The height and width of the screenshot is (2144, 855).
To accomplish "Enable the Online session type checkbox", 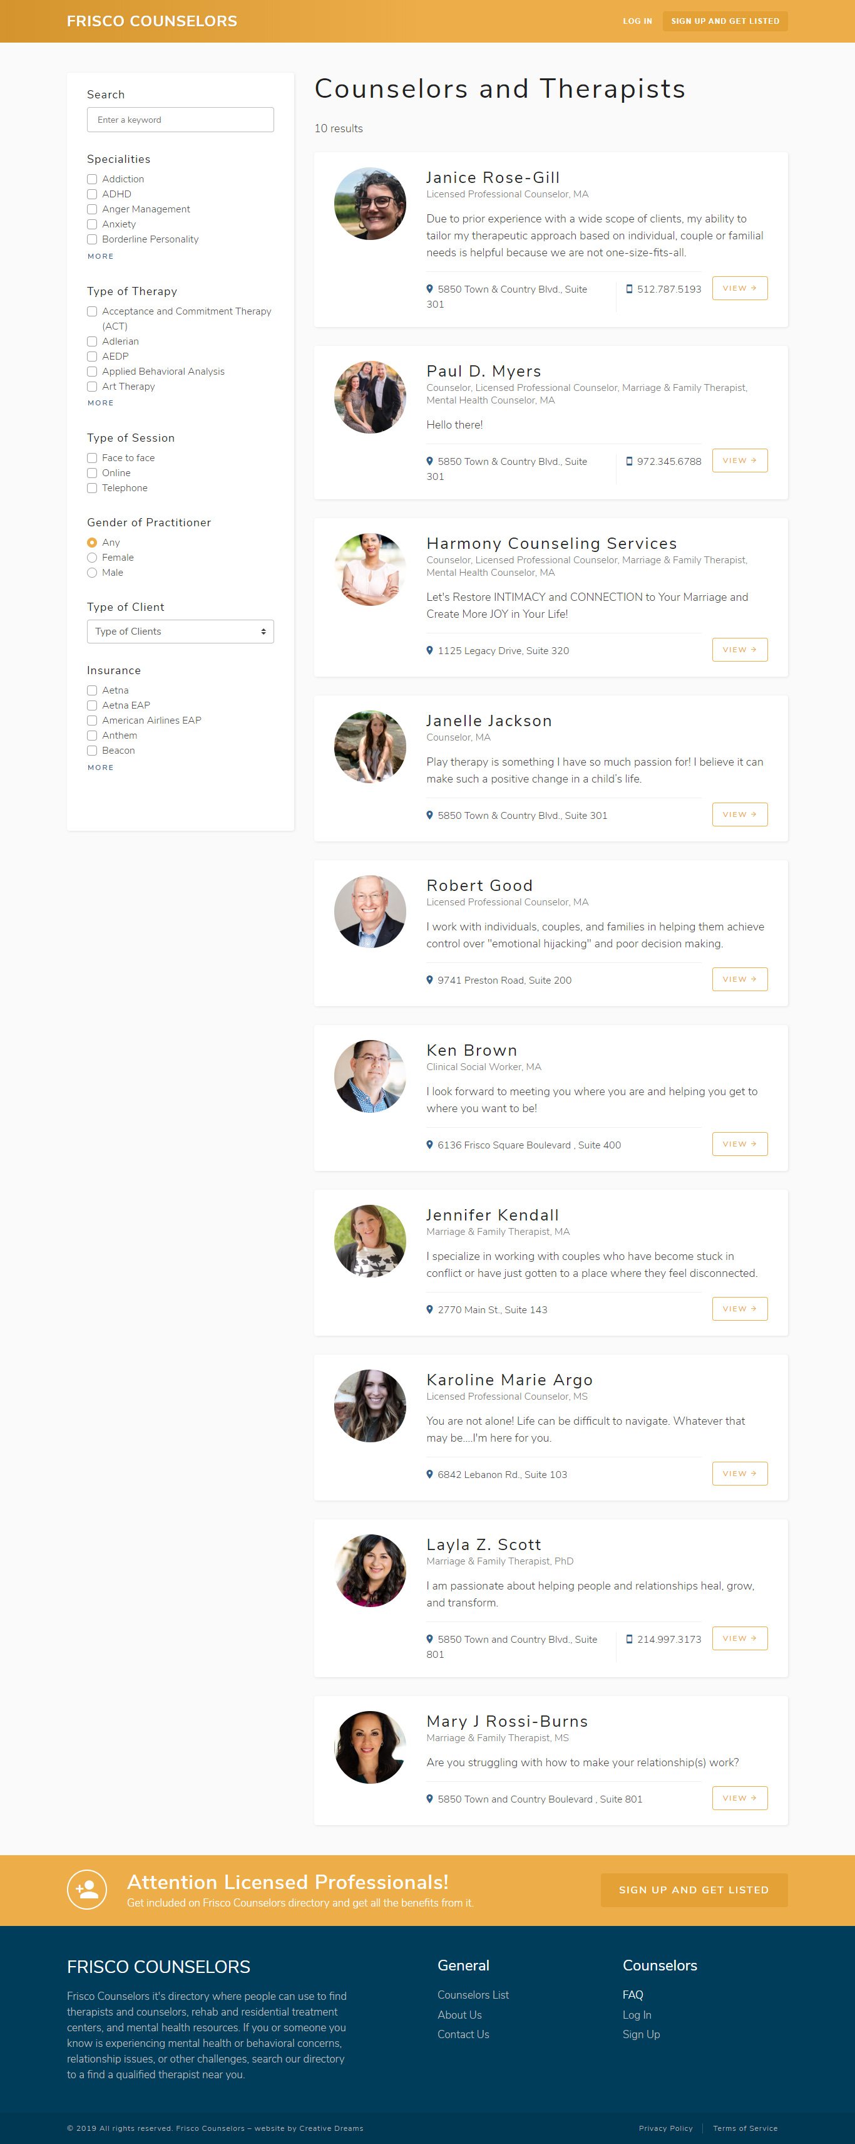I will (x=92, y=474).
